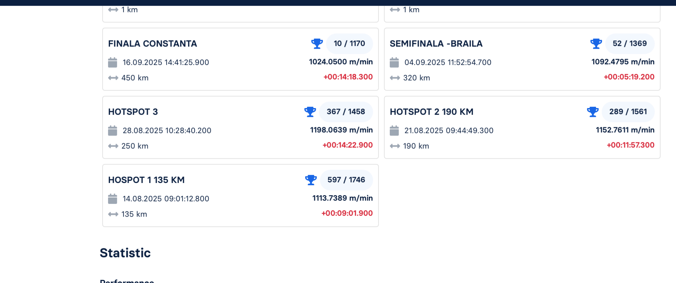Open the SEMIFINALA -BRAILA race title
This screenshot has height=283, width=676.
click(436, 44)
